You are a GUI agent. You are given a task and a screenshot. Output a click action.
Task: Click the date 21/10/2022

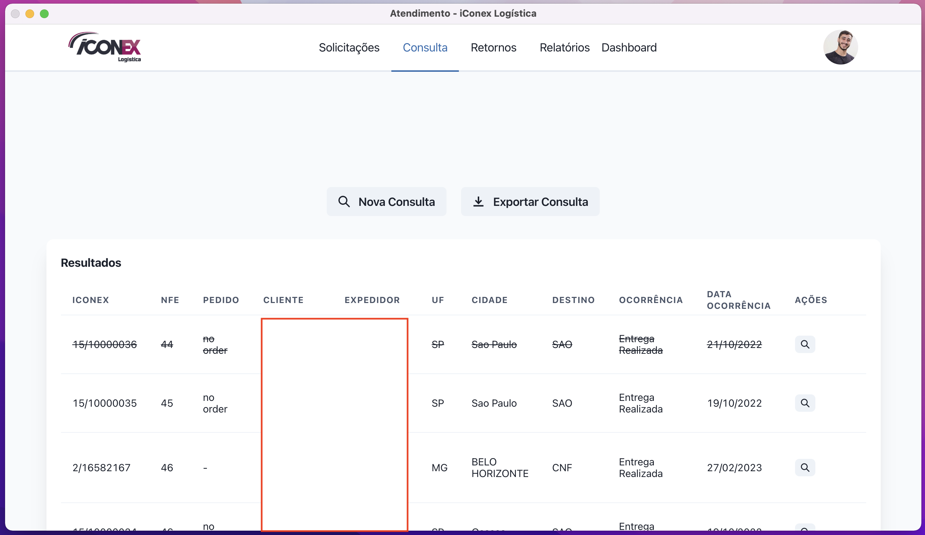734,344
